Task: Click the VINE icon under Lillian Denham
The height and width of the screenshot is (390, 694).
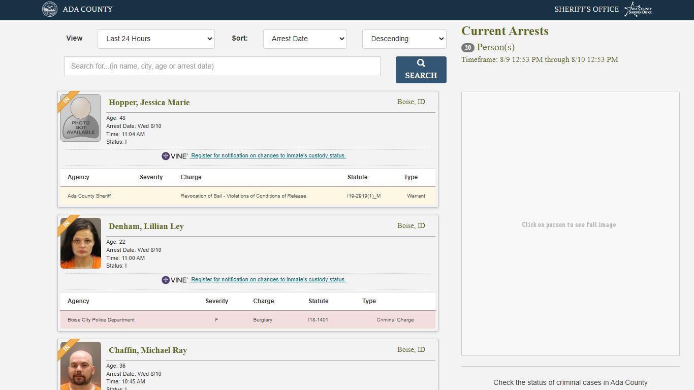Action: 175,280
